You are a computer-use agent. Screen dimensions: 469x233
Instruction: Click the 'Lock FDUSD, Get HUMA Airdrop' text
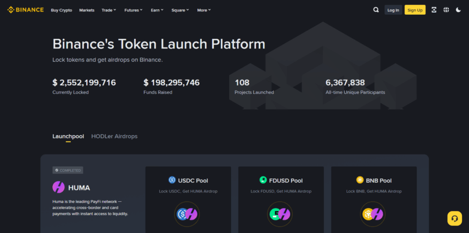(x=281, y=191)
